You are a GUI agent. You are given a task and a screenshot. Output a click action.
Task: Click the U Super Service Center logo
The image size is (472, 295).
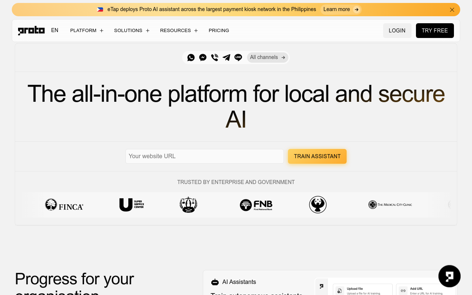(x=132, y=205)
